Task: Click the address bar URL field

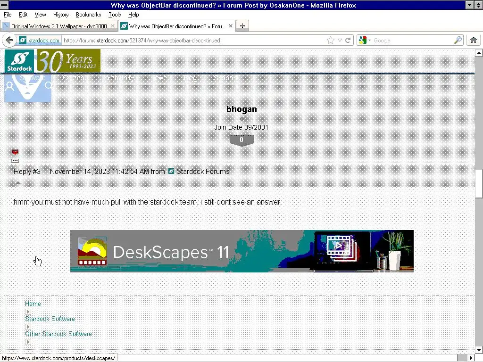Action: pos(194,41)
